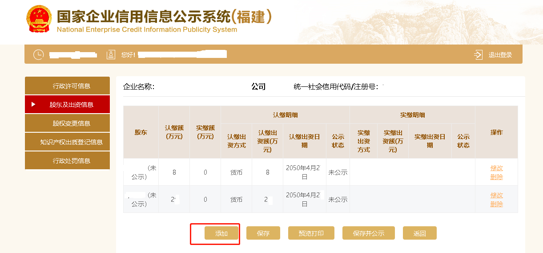The height and width of the screenshot is (253, 543).
Task: Click 货币 in the second shareholder row
Action: (237, 200)
